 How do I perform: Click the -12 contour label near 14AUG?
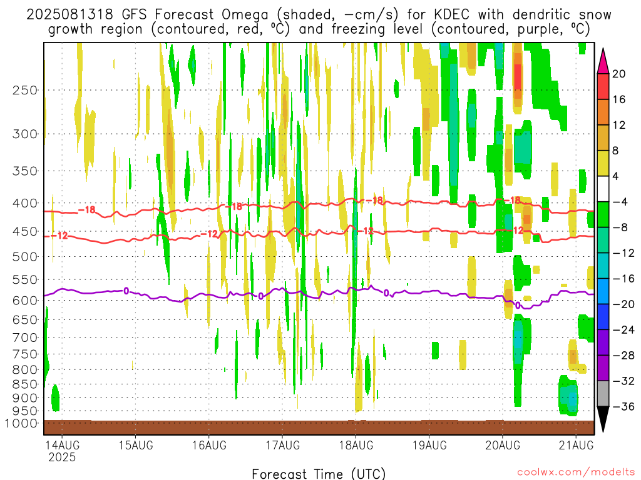point(59,236)
